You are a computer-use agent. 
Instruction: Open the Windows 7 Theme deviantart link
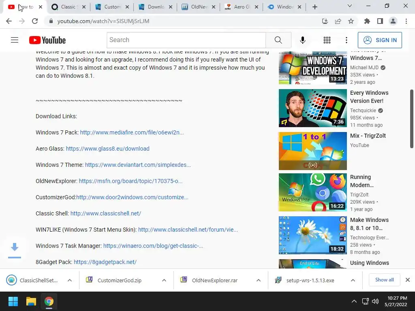[138, 165]
